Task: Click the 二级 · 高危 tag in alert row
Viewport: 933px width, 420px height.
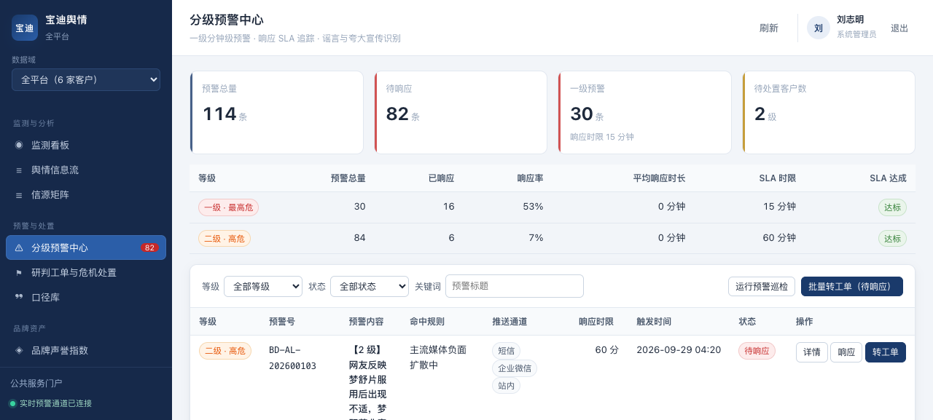Action: pyautogui.click(x=225, y=351)
